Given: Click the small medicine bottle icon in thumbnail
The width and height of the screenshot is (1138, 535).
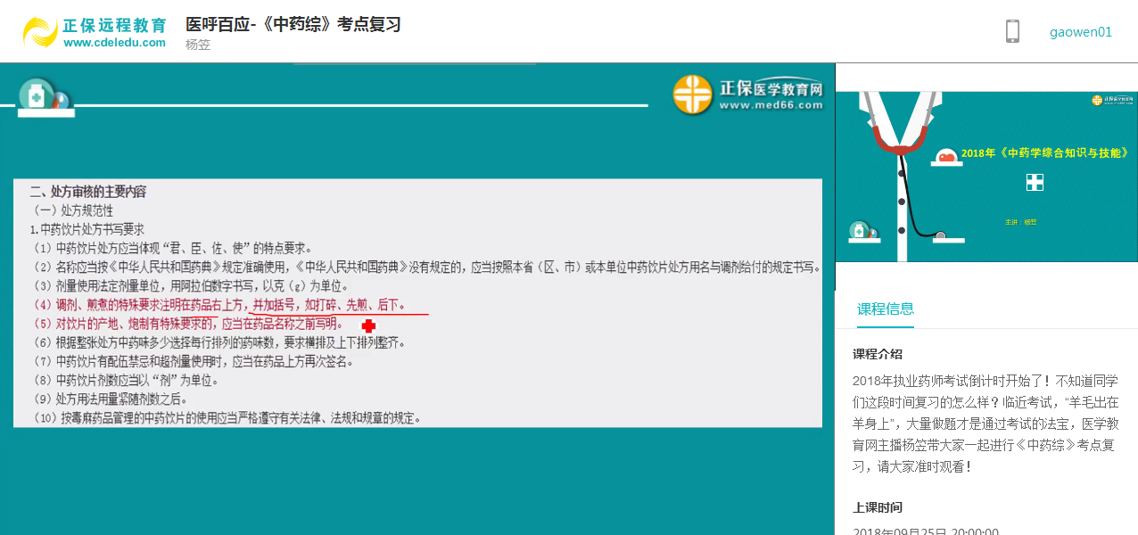Looking at the screenshot, I should tap(859, 231).
